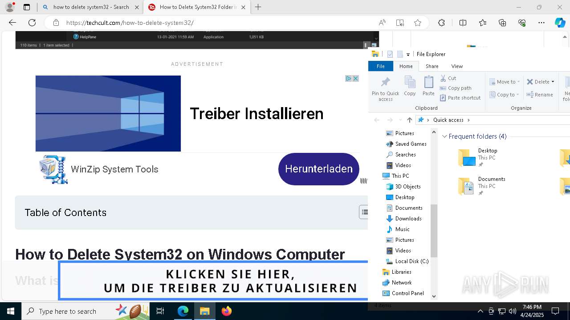Open Collections in Edge toolbar

pyautogui.click(x=502, y=23)
